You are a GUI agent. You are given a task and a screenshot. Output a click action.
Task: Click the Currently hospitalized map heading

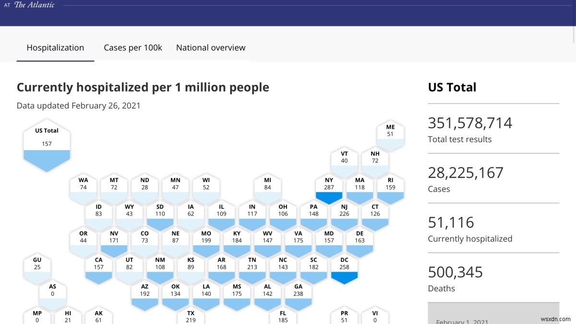pyautogui.click(x=143, y=87)
